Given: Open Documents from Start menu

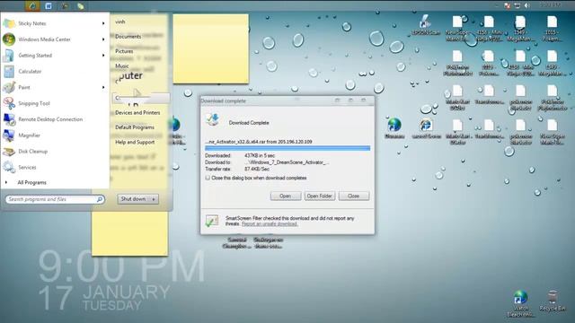Looking at the screenshot, I should pyautogui.click(x=128, y=37).
